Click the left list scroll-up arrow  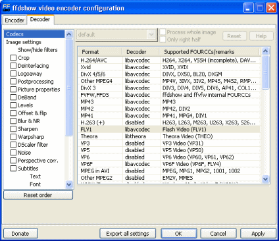tap(69, 34)
